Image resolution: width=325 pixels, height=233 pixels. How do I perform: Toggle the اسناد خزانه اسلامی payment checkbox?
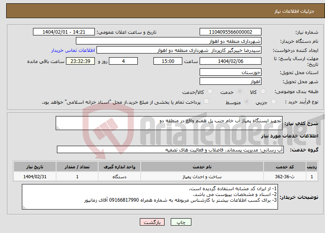[207, 101]
